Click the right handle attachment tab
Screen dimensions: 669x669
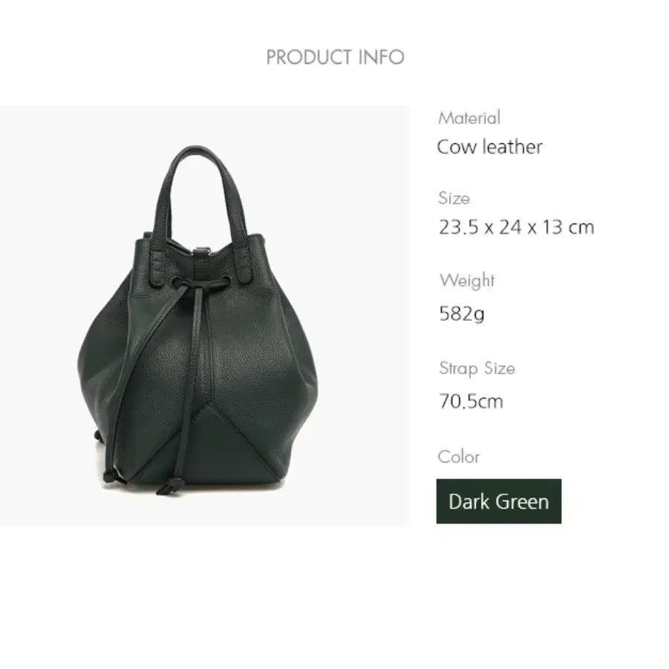click(244, 263)
